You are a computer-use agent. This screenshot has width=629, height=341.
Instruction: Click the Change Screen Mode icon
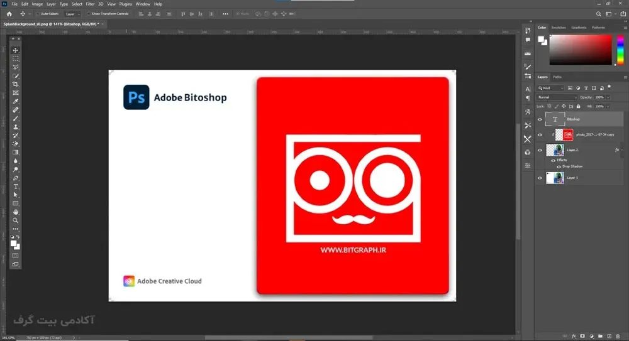pyautogui.click(x=15, y=264)
